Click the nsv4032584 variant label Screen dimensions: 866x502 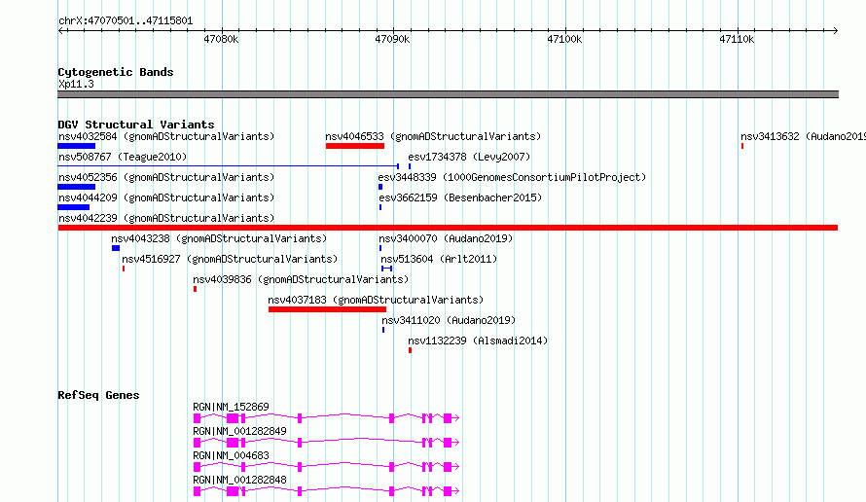(x=166, y=136)
